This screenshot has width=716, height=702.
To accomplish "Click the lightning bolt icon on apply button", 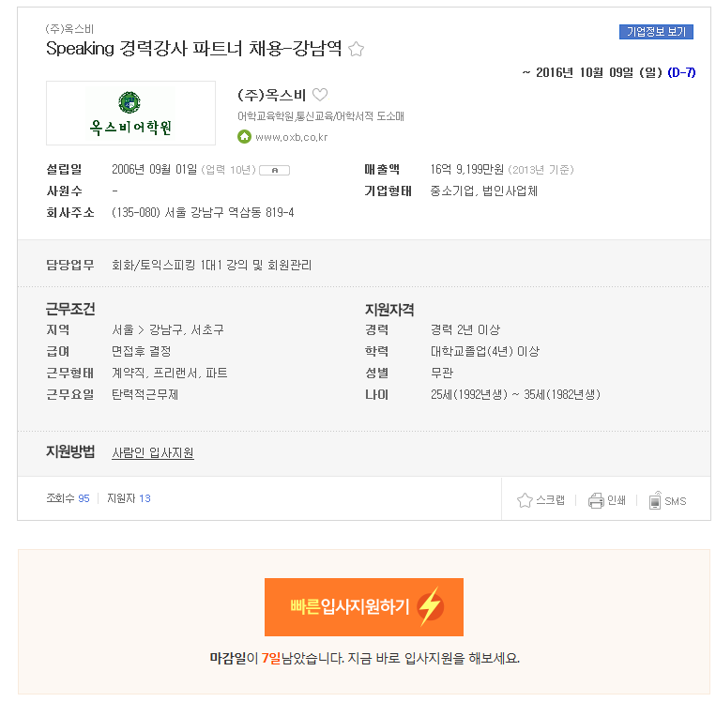I will coord(430,605).
